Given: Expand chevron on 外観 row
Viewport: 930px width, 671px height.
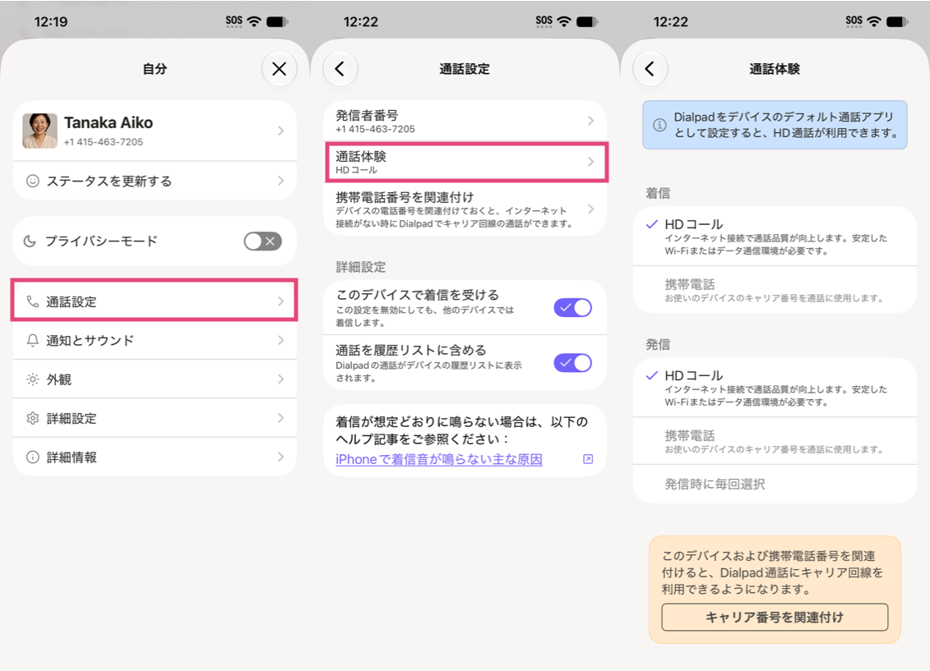Looking at the screenshot, I should [x=280, y=379].
